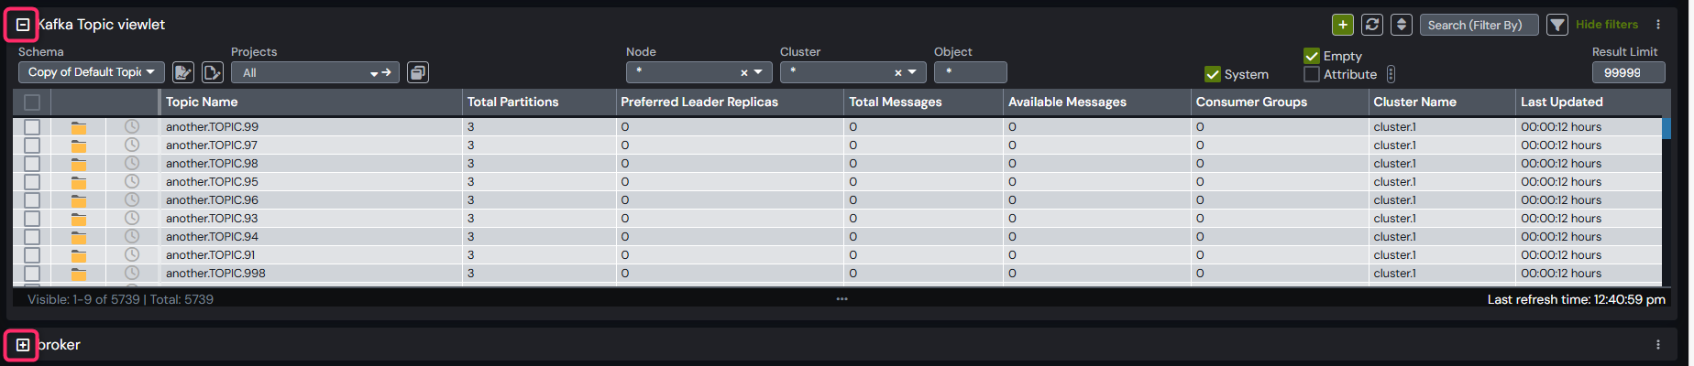Select checkbox for another.TOPIC.96 row
Viewport: 1694px width, 366px height.
[32, 200]
